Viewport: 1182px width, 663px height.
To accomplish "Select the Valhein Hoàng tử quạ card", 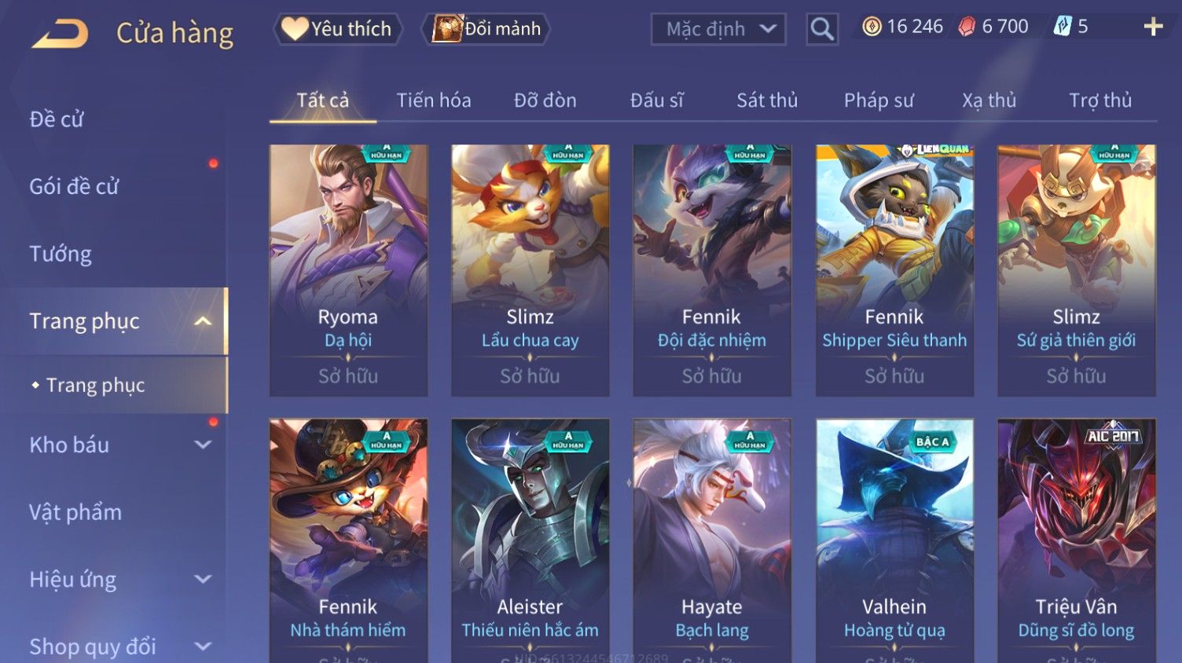I will click(x=894, y=540).
